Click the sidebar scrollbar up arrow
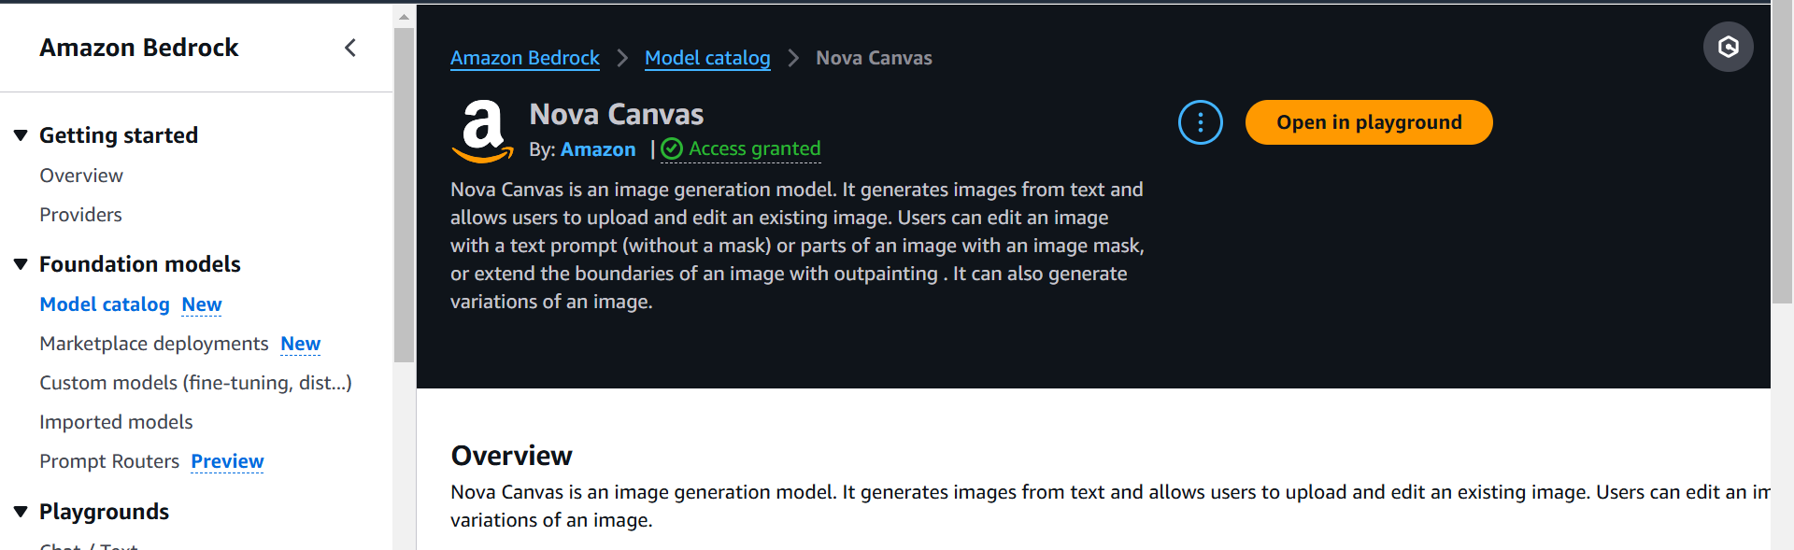Screen dimensions: 1794x550 (x=404, y=16)
